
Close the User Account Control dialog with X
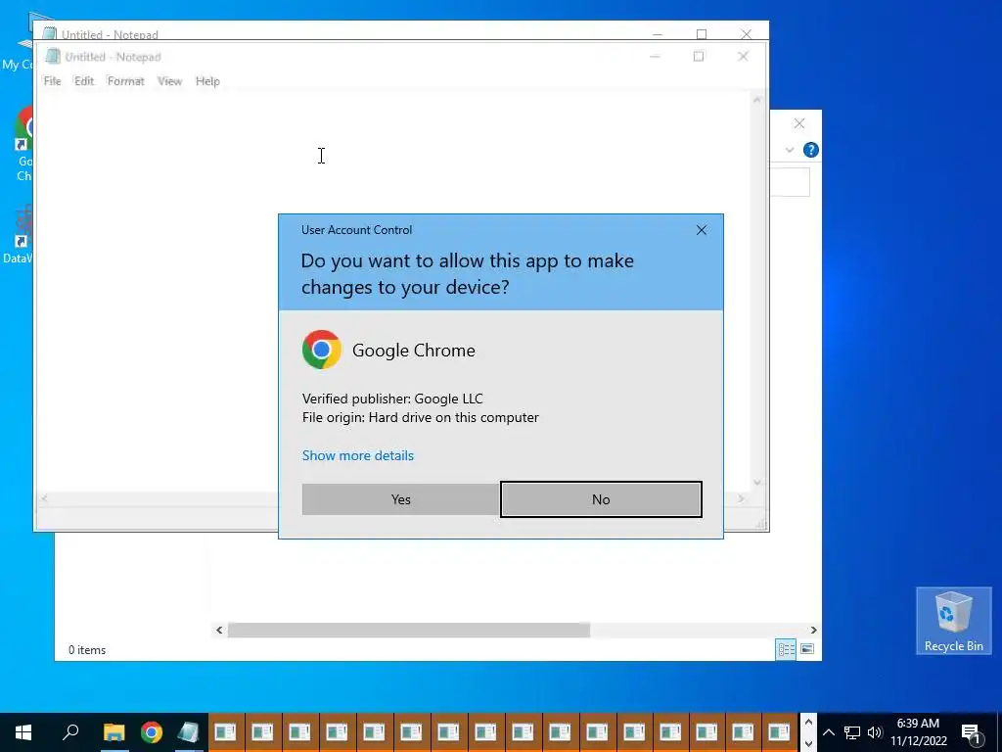pyautogui.click(x=701, y=230)
